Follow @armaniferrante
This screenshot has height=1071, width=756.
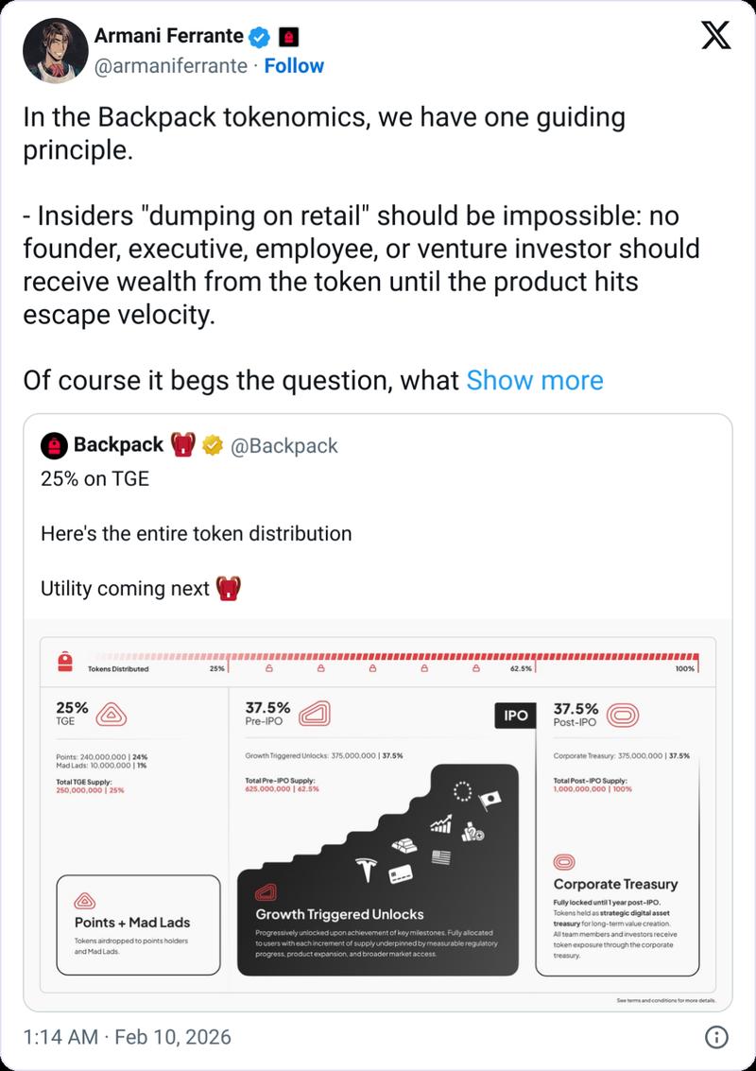click(x=295, y=65)
